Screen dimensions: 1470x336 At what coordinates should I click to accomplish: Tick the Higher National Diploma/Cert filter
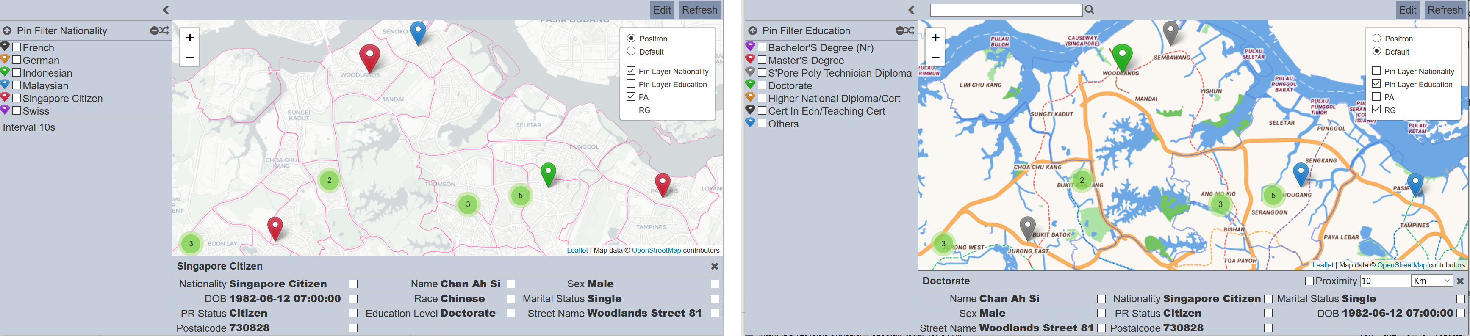point(762,98)
